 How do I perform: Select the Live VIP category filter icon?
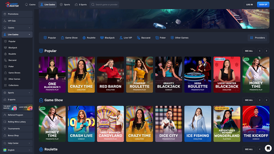click(x=121, y=38)
